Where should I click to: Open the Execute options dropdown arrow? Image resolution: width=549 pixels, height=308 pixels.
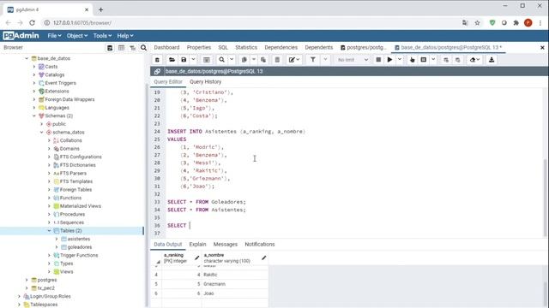[400, 60]
